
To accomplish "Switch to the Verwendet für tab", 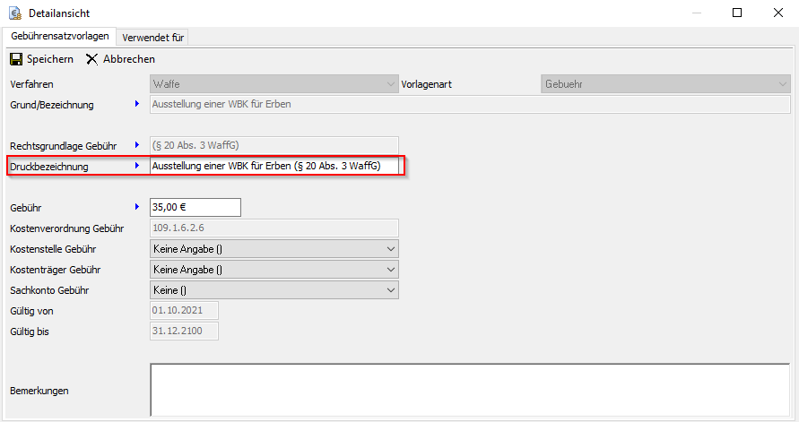I will pos(153,37).
